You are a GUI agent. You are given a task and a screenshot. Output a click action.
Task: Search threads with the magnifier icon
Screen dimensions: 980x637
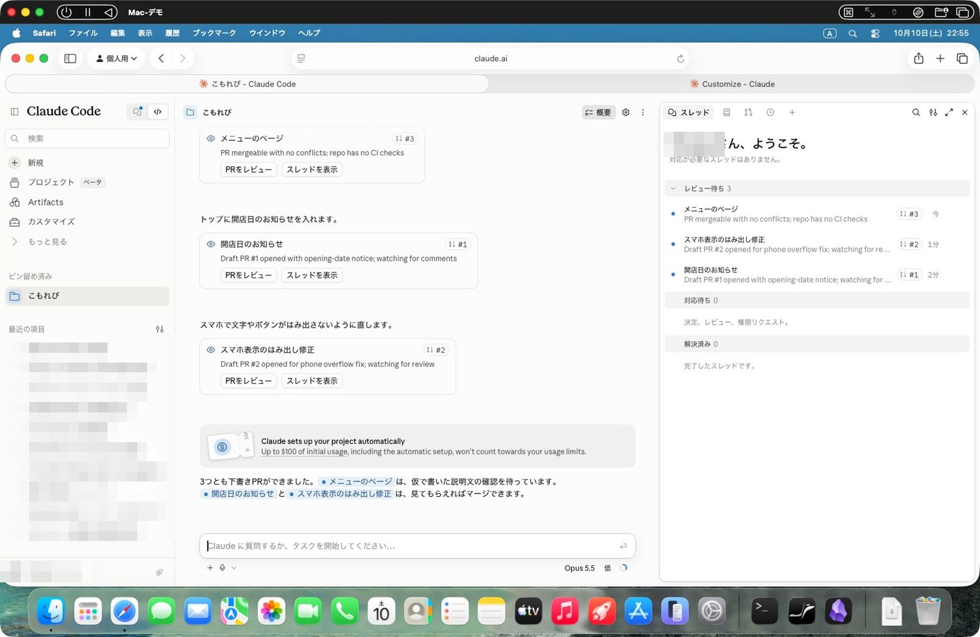[916, 112]
